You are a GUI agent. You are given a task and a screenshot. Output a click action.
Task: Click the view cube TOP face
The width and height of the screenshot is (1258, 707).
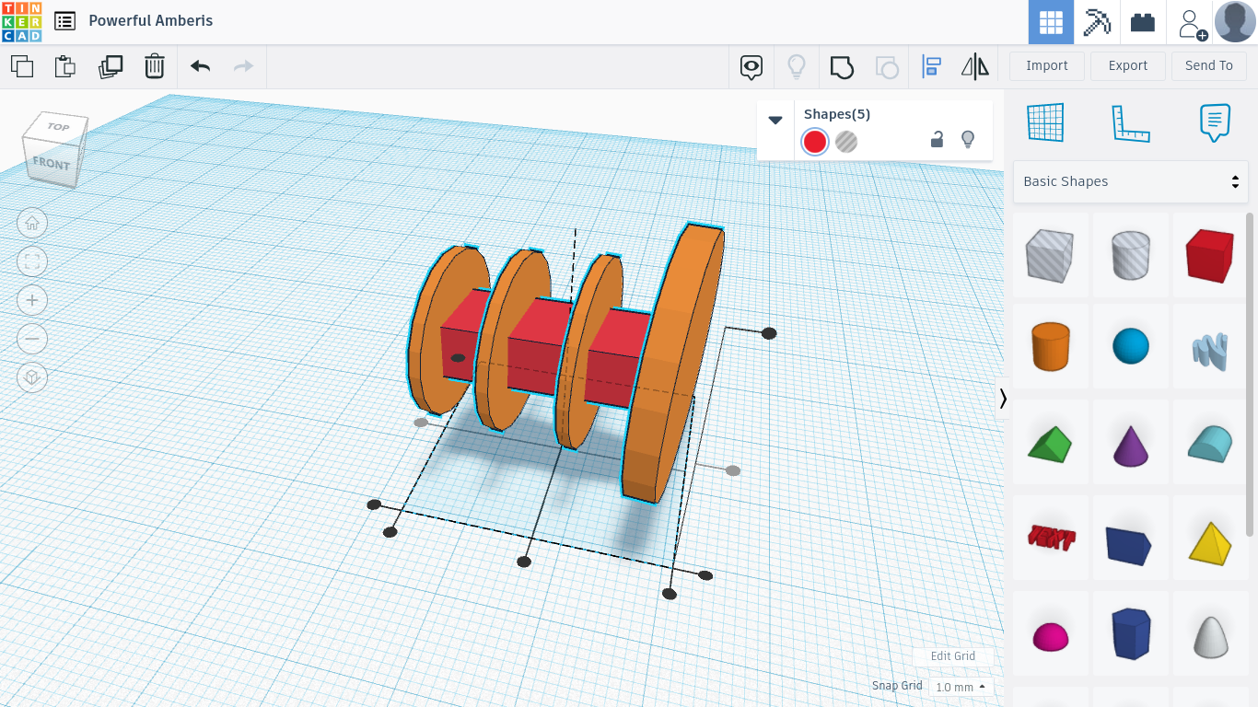(58, 127)
